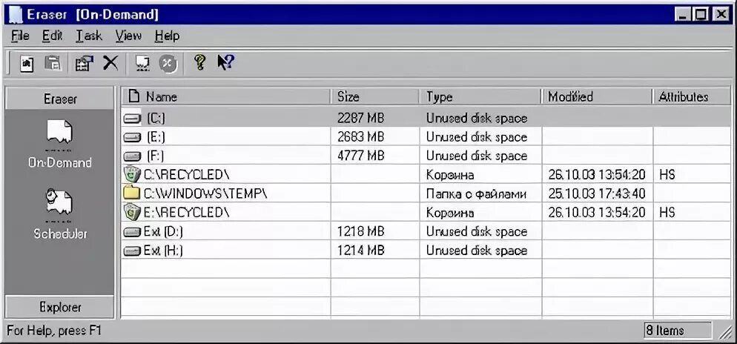This screenshot has height=344, width=737.
Task: Click the context help arrow-question icon
Action: pyautogui.click(x=225, y=63)
